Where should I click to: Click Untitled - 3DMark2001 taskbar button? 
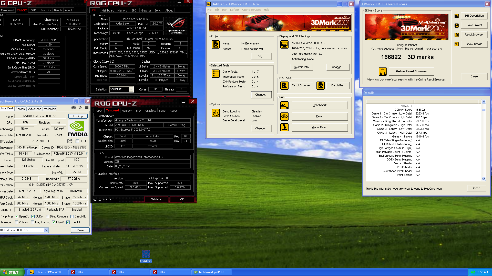(x=47, y=272)
